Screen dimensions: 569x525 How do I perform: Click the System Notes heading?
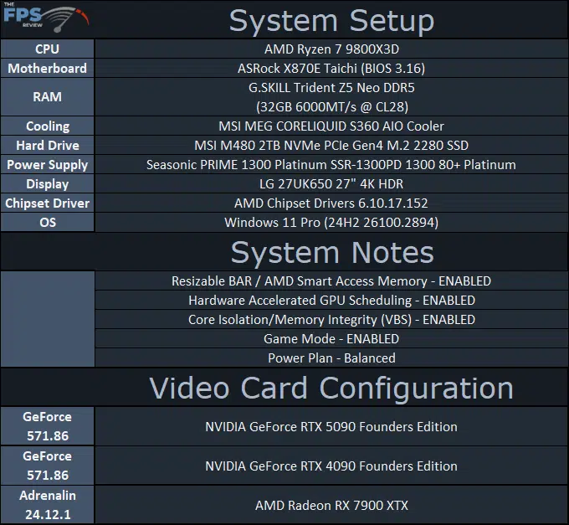[332, 253]
